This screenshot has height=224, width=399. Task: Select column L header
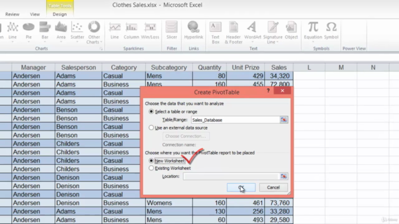[x=309, y=67]
